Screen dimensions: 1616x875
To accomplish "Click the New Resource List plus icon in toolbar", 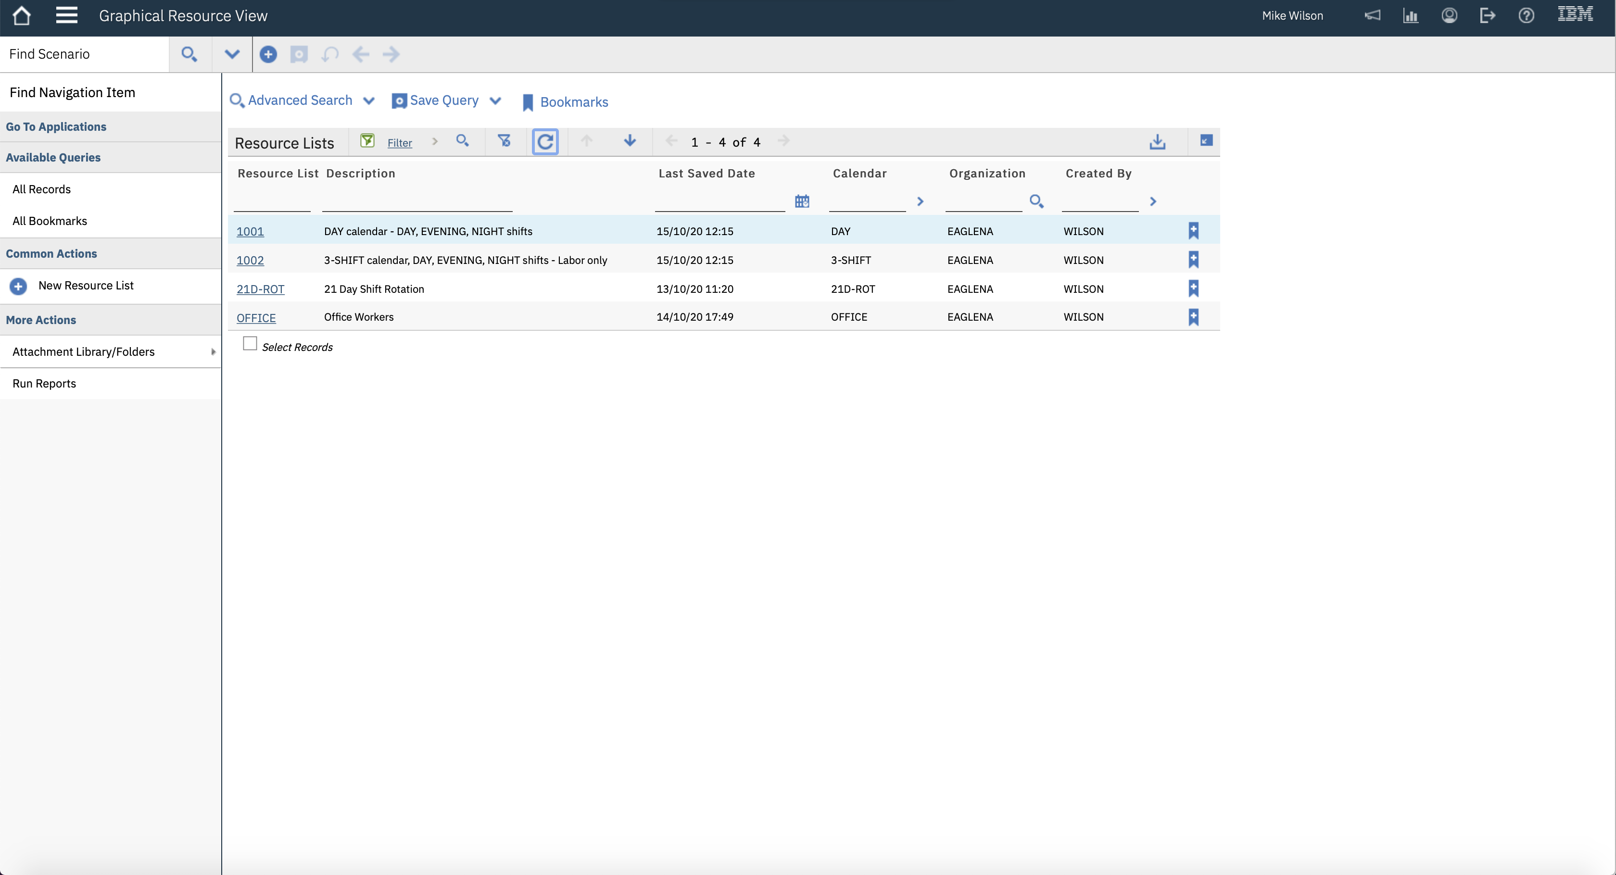I will (x=268, y=55).
